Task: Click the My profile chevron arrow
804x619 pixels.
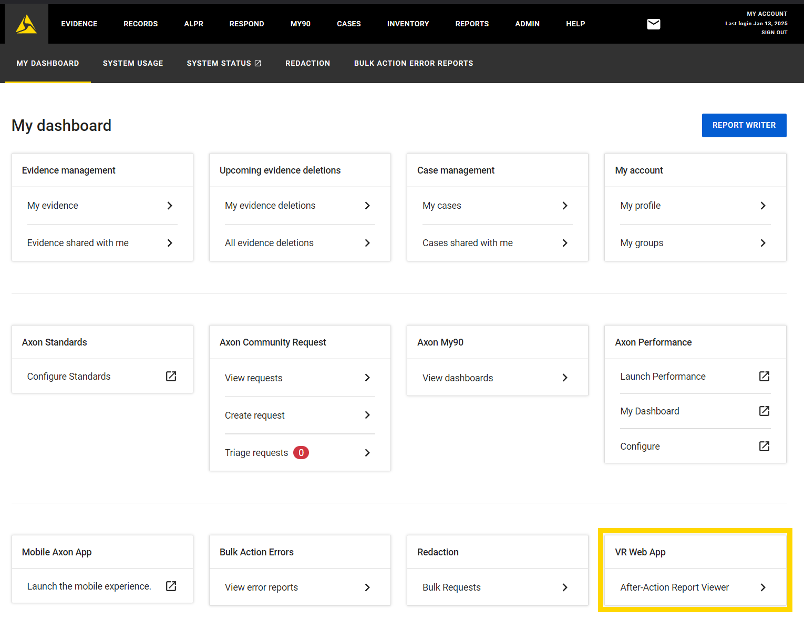Action: coord(763,206)
